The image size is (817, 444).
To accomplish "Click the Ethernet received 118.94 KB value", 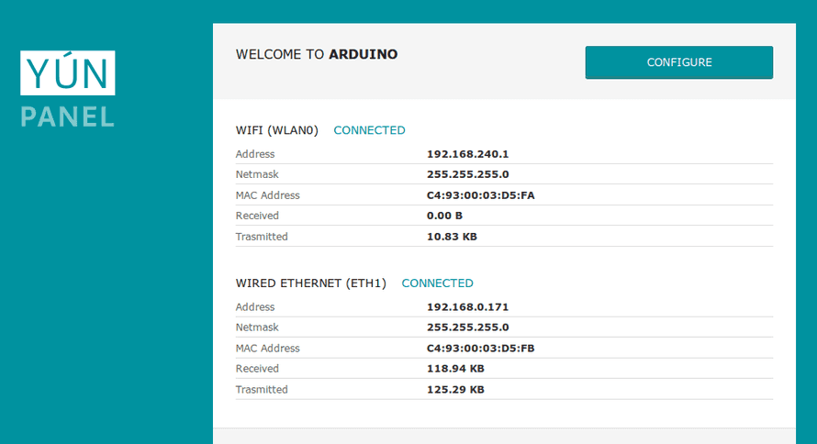I will [x=455, y=369].
